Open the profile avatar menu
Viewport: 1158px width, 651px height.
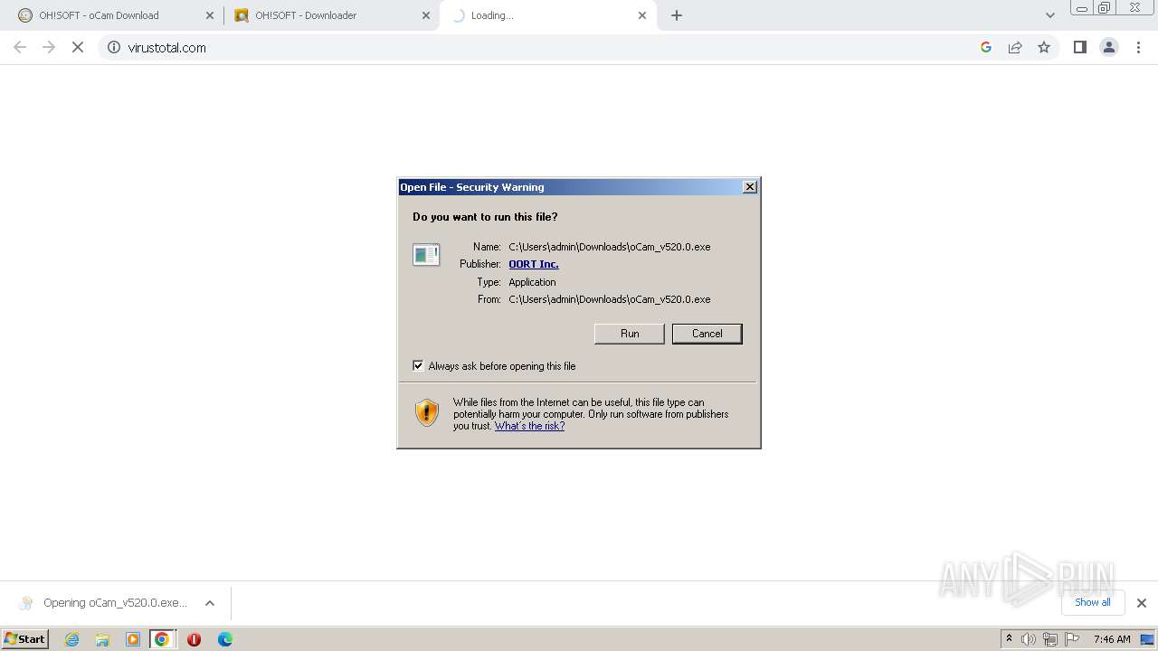pos(1109,47)
